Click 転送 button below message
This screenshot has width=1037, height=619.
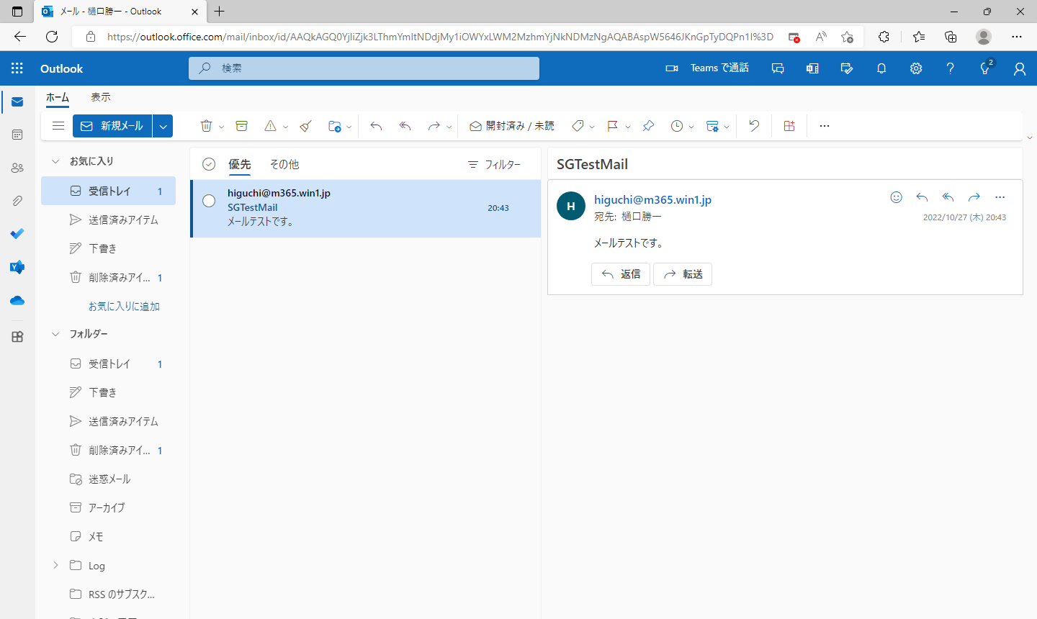(683, 274)
